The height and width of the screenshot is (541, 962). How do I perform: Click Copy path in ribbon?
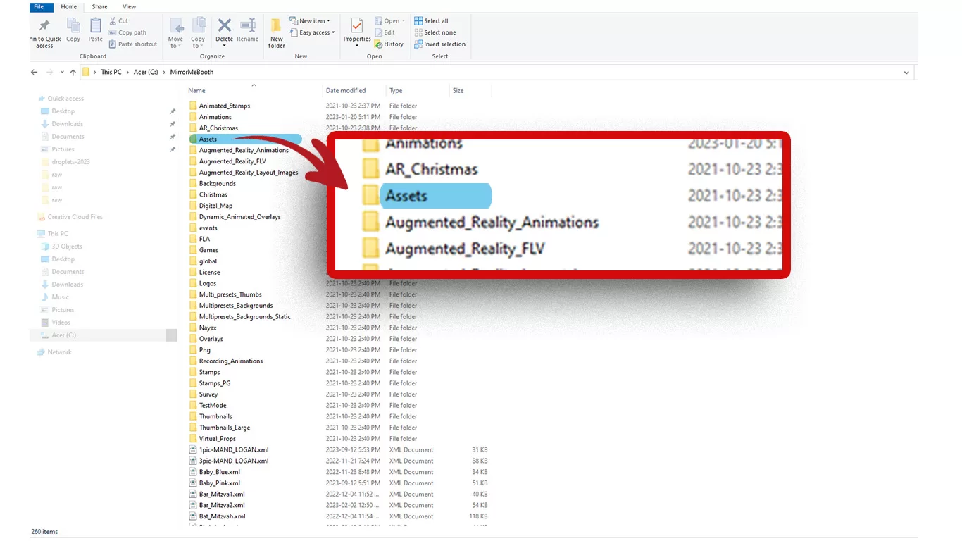point(127,32)
